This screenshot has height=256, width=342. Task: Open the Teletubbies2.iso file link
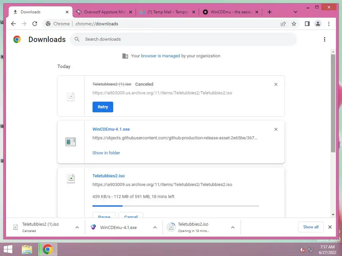(109, 176)
